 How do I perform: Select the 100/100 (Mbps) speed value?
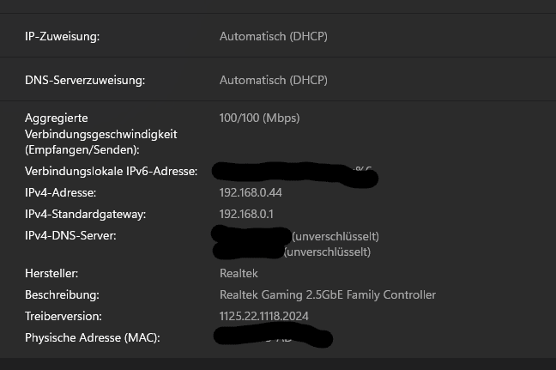[259, 118]
